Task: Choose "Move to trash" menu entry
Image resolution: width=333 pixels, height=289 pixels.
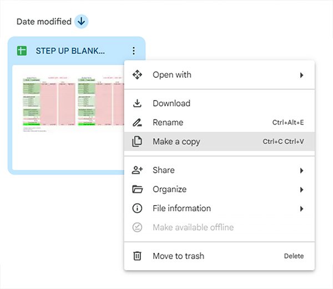Action: (x=178, y=256)
